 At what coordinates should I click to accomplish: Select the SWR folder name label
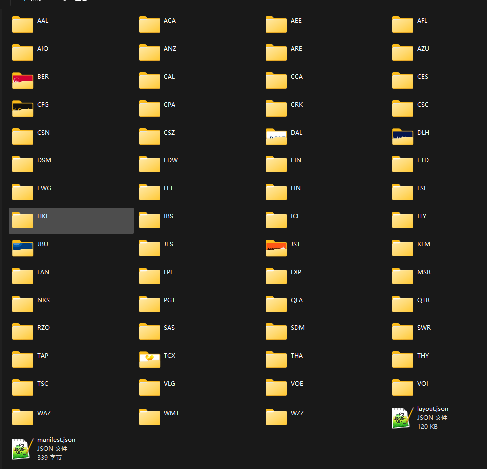click(424, 328)
